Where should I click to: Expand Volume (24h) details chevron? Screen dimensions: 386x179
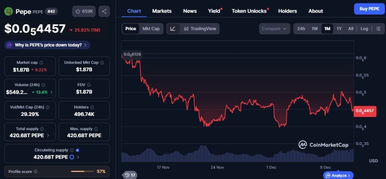pyautogui.click(x=52, y=92)
